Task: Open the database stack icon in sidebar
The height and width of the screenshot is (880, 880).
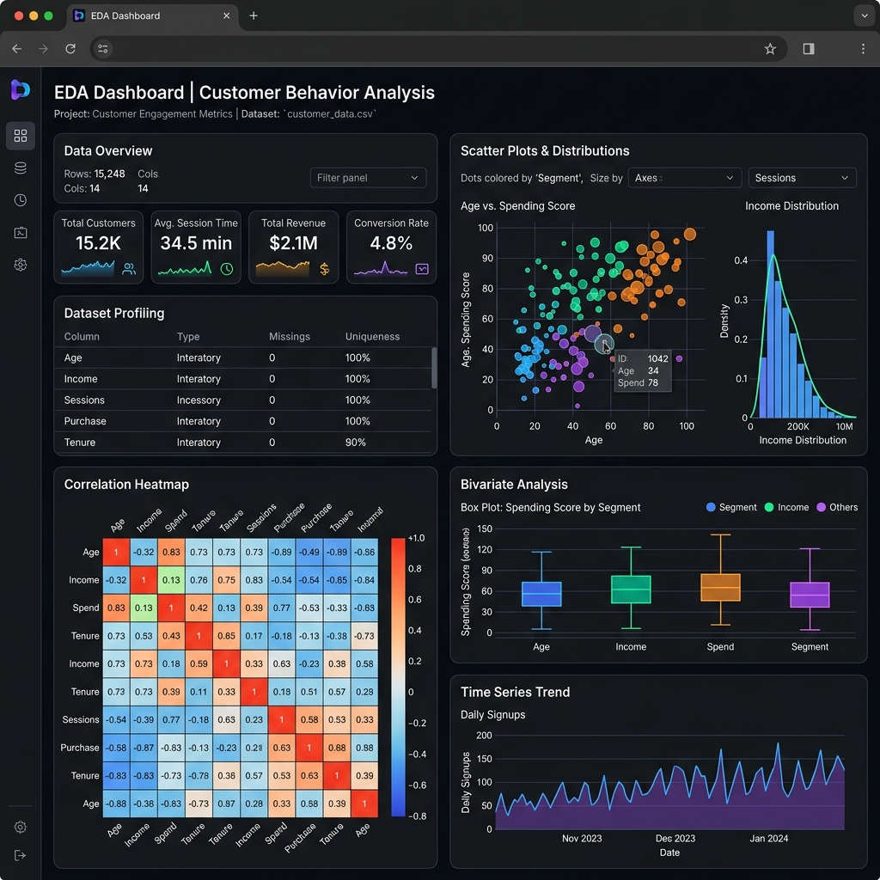Action: (21, 168)
